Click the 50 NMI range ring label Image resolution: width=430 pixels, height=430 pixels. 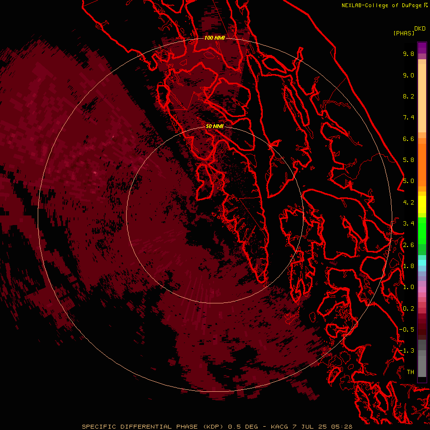tap(215, 126)
